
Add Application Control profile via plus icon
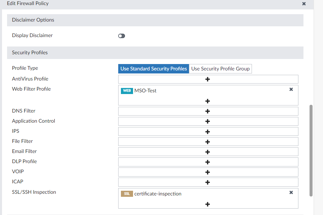[208, 121]
